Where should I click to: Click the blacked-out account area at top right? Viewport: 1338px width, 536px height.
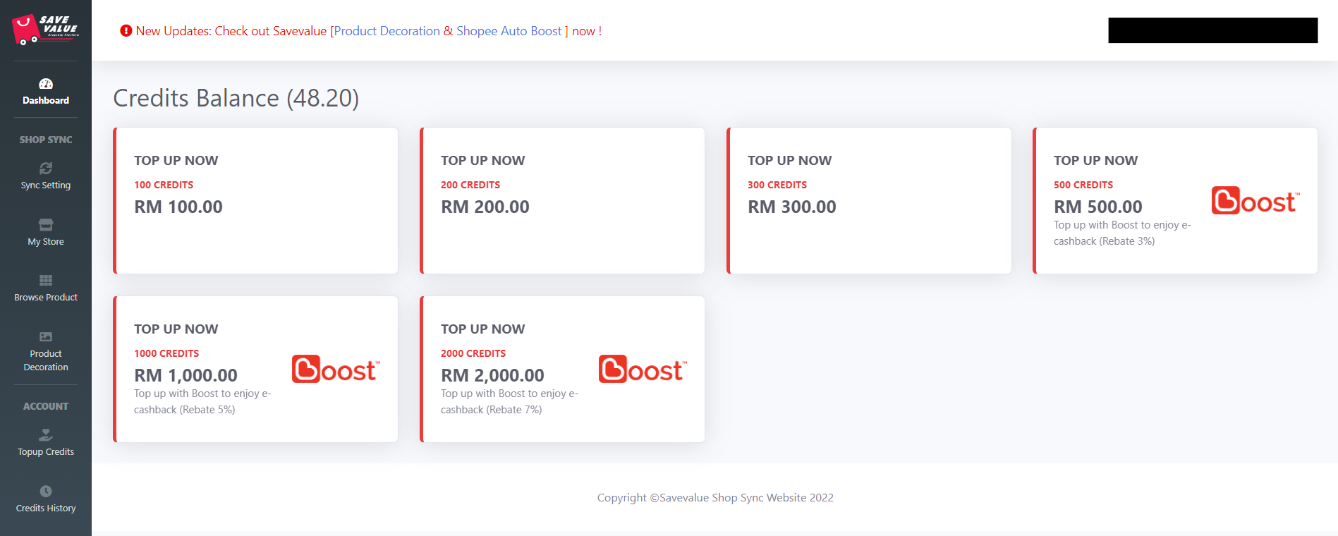(1212, 30)
